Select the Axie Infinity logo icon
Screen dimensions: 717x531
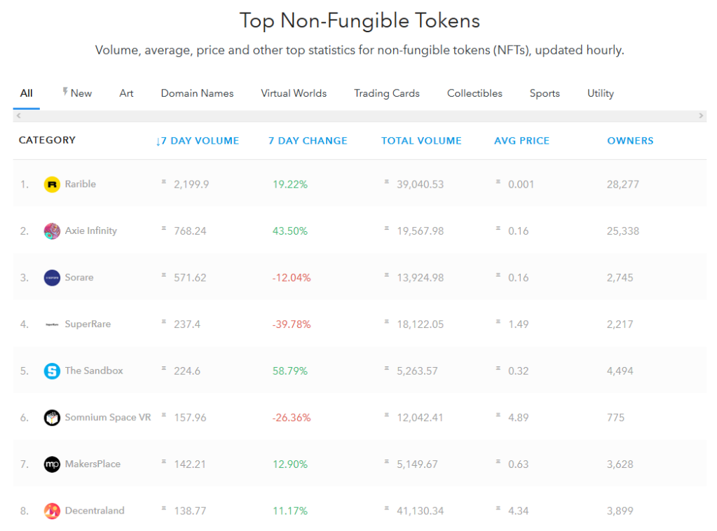[x=51, y=230]
